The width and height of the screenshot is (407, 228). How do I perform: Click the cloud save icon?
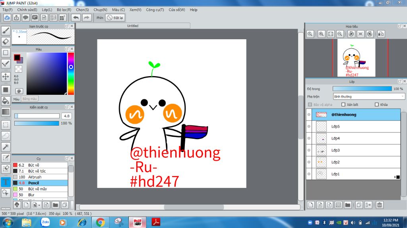7,17
